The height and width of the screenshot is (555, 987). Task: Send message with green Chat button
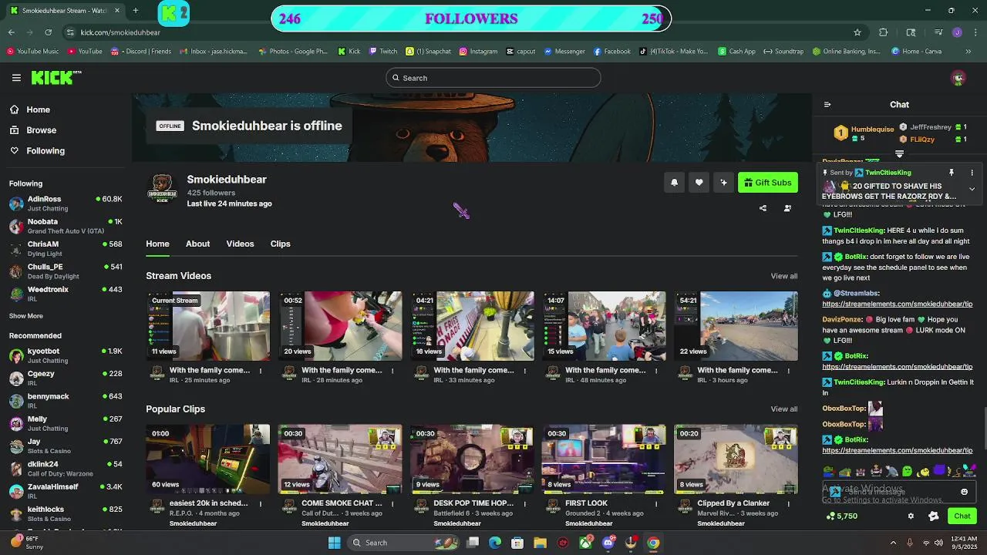tap(962, 516)
